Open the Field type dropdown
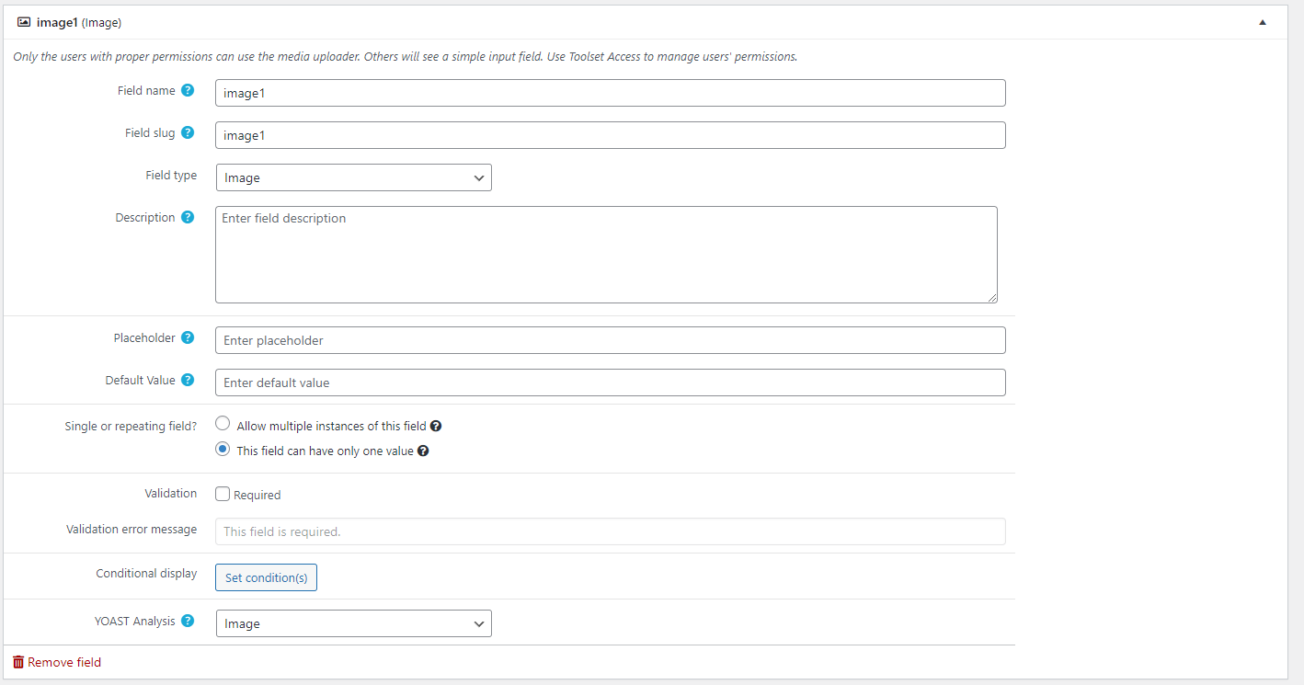The height and width of the screenshot is (685, 1304). (x=353, y=177)
